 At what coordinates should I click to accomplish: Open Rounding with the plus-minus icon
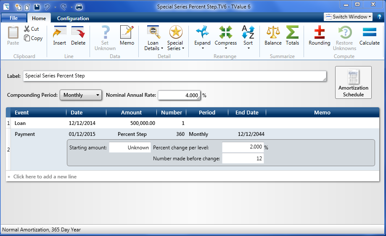click(320, 36)
